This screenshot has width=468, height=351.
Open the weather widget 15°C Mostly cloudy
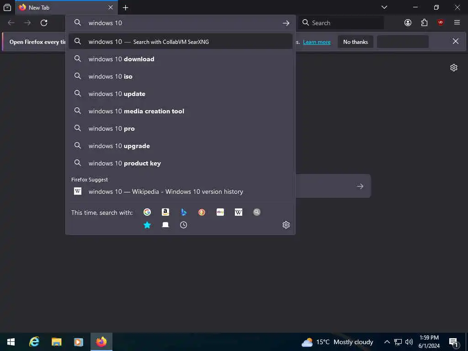337,342
